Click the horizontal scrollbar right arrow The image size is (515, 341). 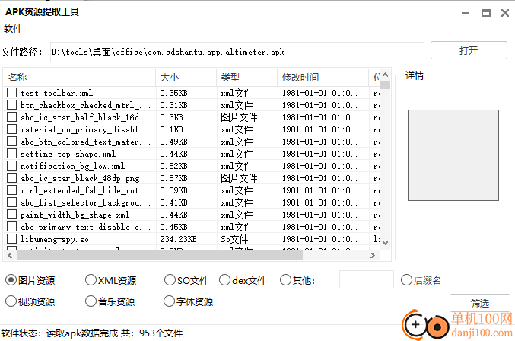[x=373, y=255]
